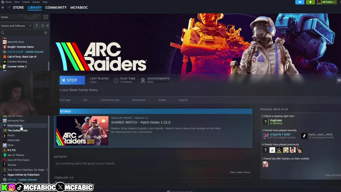Select Terraria game icon
Viewport: 341px width, 192px height.
coord(5,165)
